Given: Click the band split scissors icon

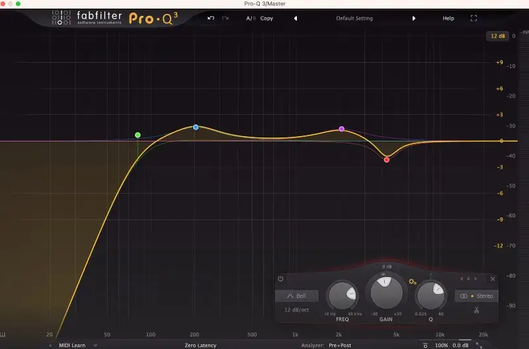Looking at the screenshot, I should click(475, 310).
